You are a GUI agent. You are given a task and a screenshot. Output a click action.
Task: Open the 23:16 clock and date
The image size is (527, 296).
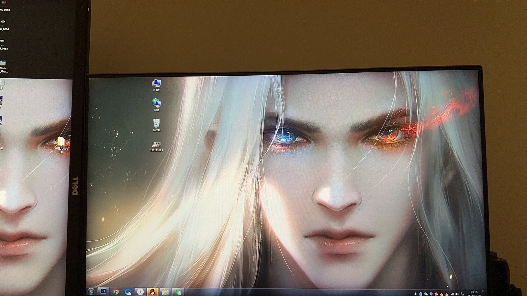pos(474,293)
